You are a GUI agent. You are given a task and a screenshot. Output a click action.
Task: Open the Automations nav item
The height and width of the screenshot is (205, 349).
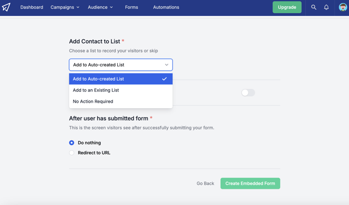[x=166, y=7]
